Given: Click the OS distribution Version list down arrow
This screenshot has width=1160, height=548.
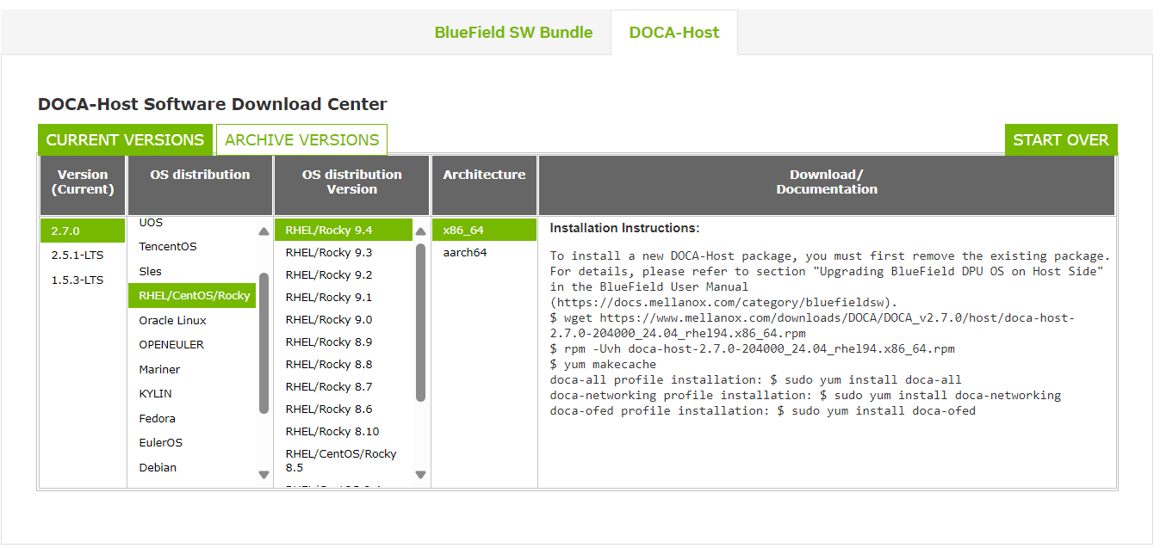Looking at the screenshot, I should coord(420,474).
